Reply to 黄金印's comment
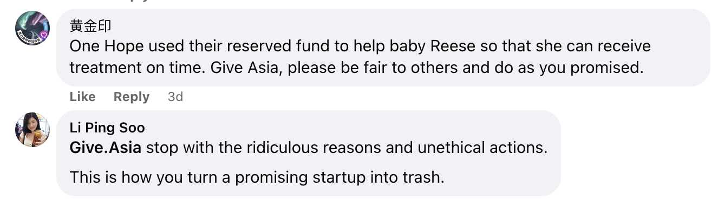 point(132,97)
